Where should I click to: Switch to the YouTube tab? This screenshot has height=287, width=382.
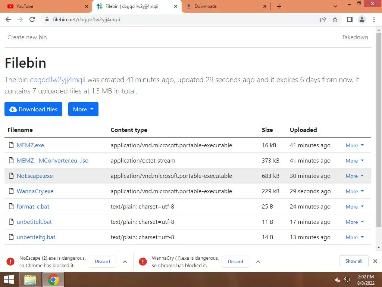(46, 6)
